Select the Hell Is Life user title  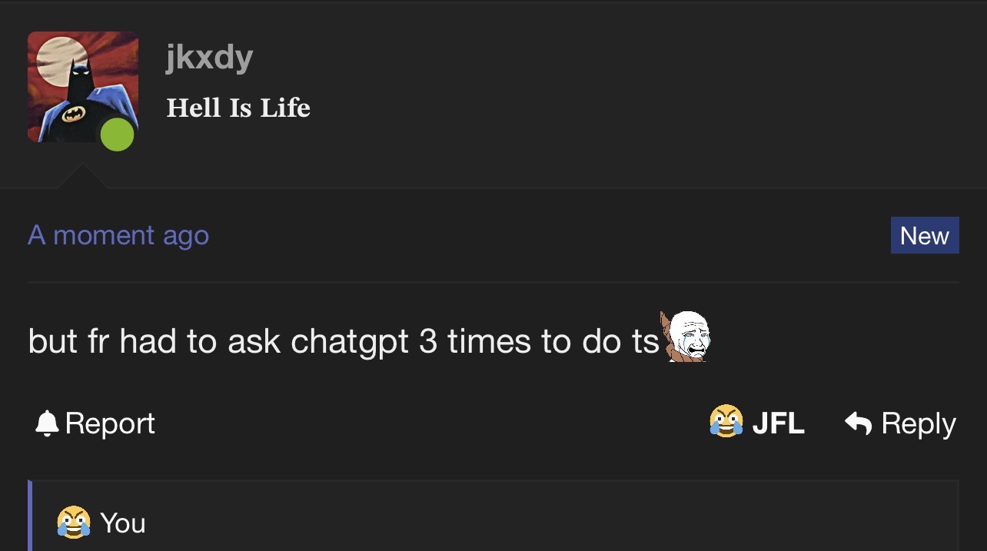pyautogui.click(x=238, y=108)
